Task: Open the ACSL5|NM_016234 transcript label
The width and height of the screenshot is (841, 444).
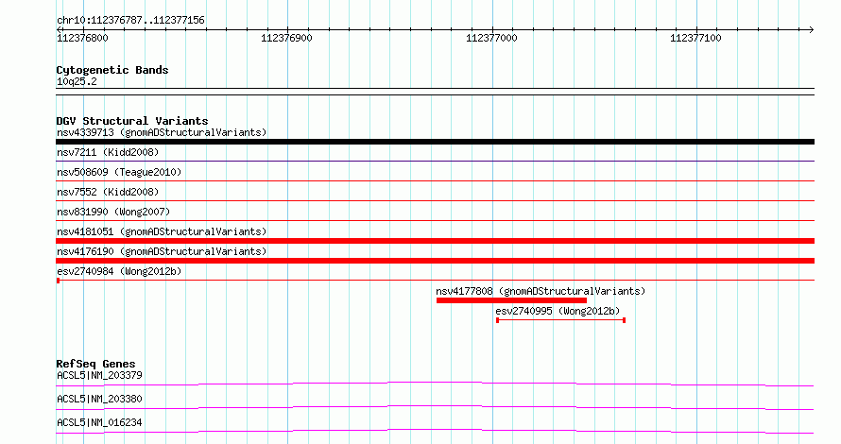Action: [99, 422]
